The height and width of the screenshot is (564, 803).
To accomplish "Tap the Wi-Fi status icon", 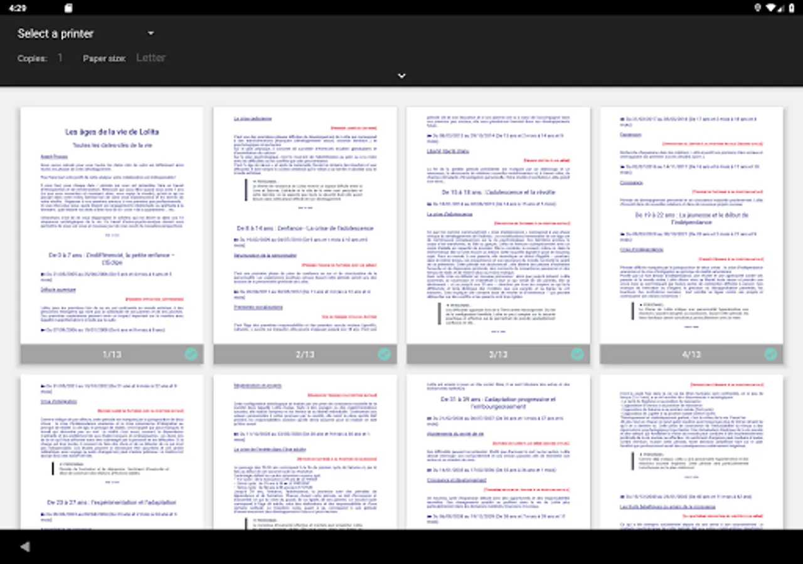I will click(x=770, y=8).
